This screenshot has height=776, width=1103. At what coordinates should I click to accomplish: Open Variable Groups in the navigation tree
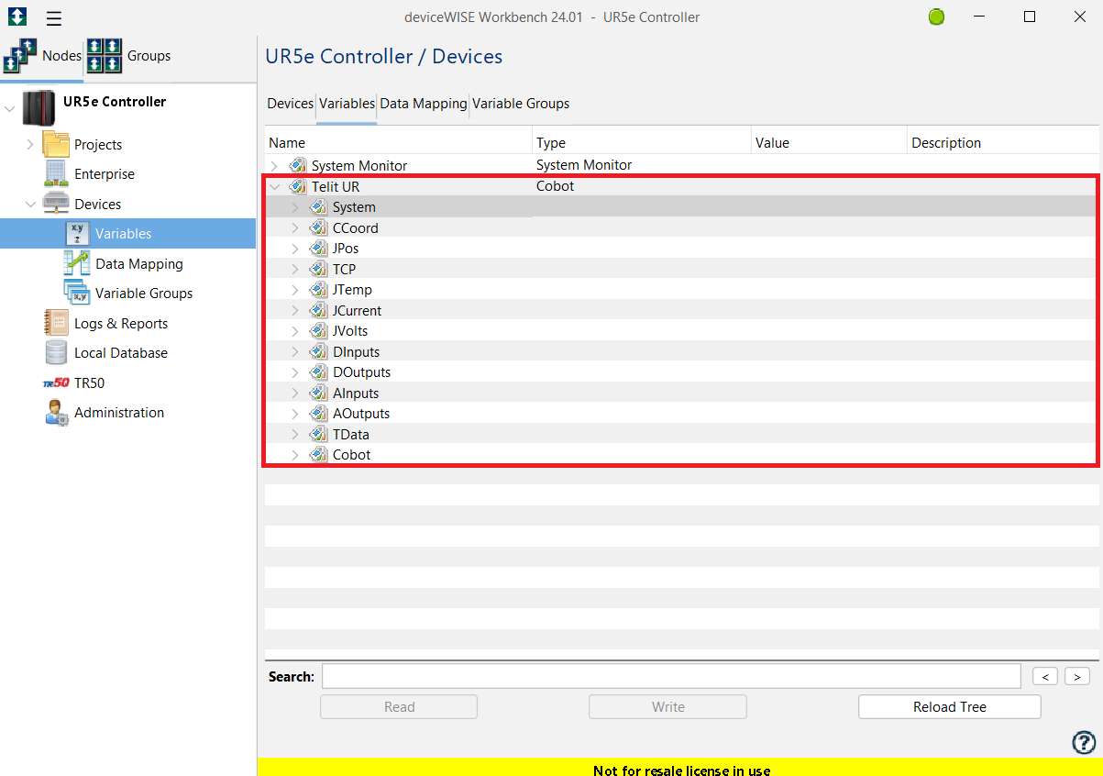144,294
